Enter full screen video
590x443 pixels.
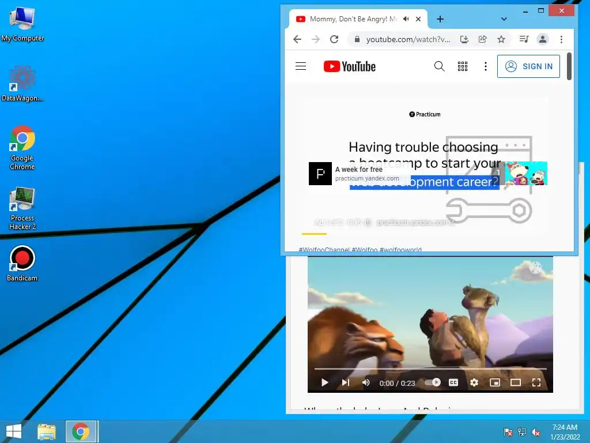pyautogui.click(x=536, y=383)
